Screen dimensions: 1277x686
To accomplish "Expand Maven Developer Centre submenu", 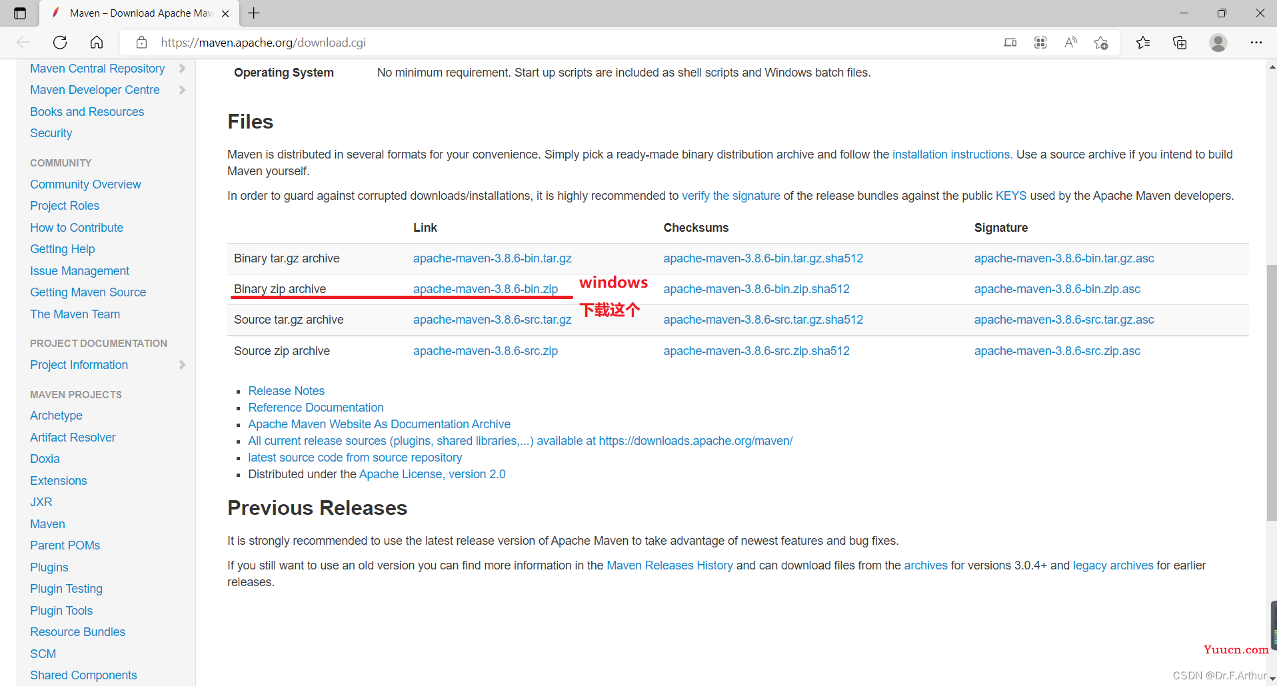I will tap(182, 90).
